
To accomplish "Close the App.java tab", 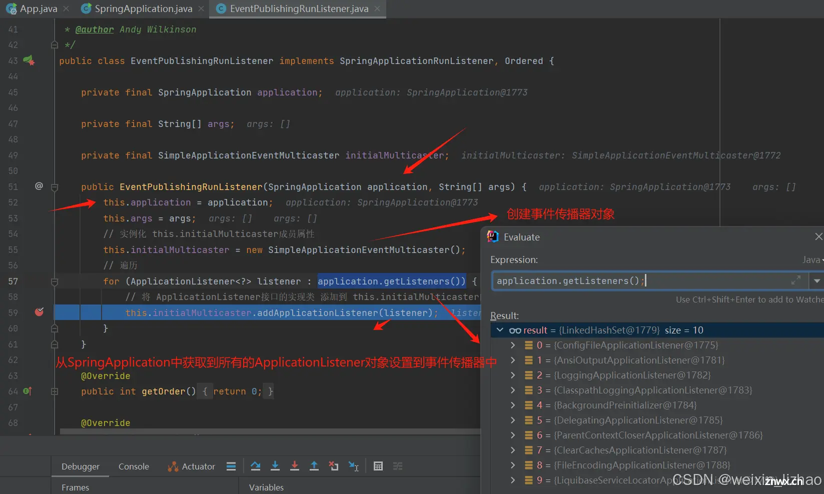I will [66, 8].
